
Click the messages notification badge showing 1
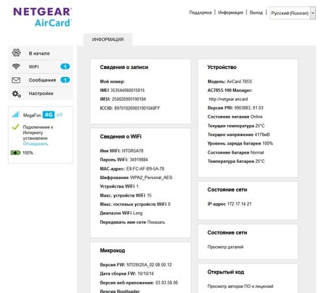(65, 80)
